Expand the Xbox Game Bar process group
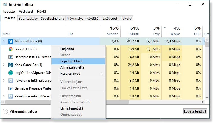Screen dimensions: 215x123 pos(4,65)
